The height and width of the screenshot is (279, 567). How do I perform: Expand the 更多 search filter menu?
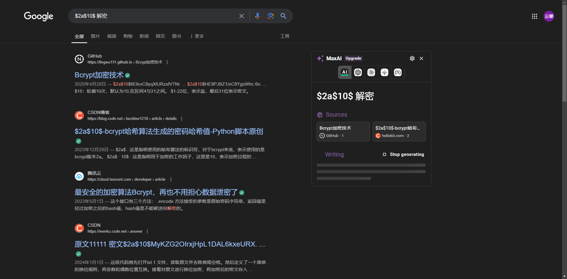197,36
